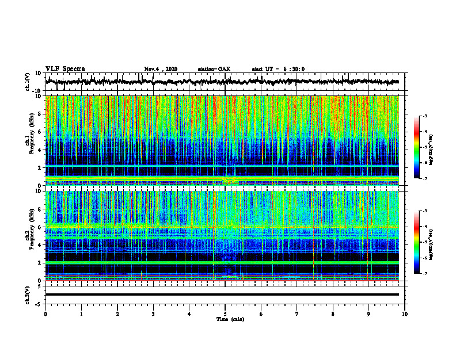
Task: Click time-axis tick label "8"
Action: tap(333, 314)
